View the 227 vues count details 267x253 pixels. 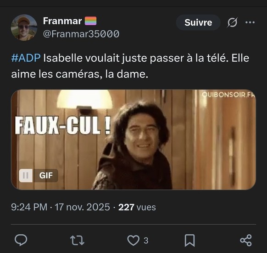[137, 207]
